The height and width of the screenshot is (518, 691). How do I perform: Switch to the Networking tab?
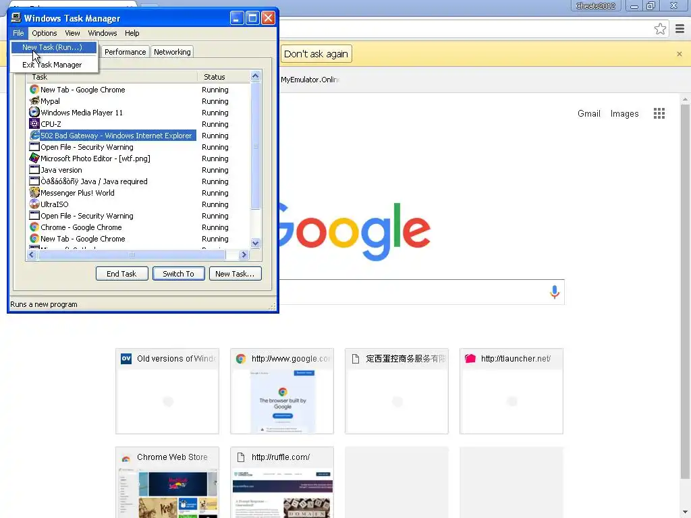[172, 52]
